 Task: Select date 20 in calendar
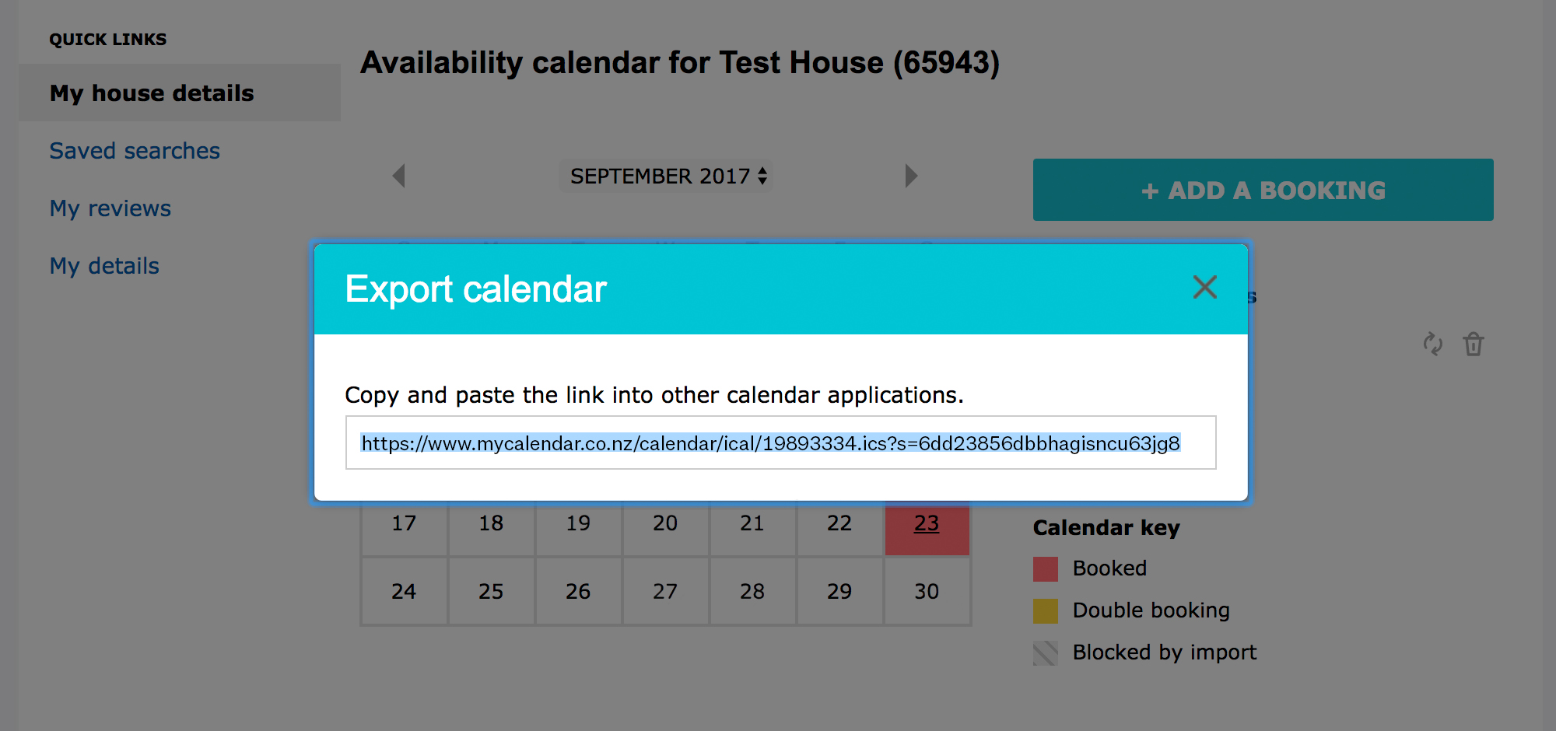point(665,524)
